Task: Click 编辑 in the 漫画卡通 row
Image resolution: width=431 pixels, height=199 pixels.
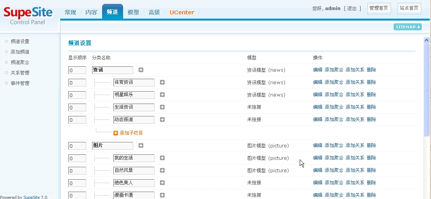Action: (x=318, y=195)
